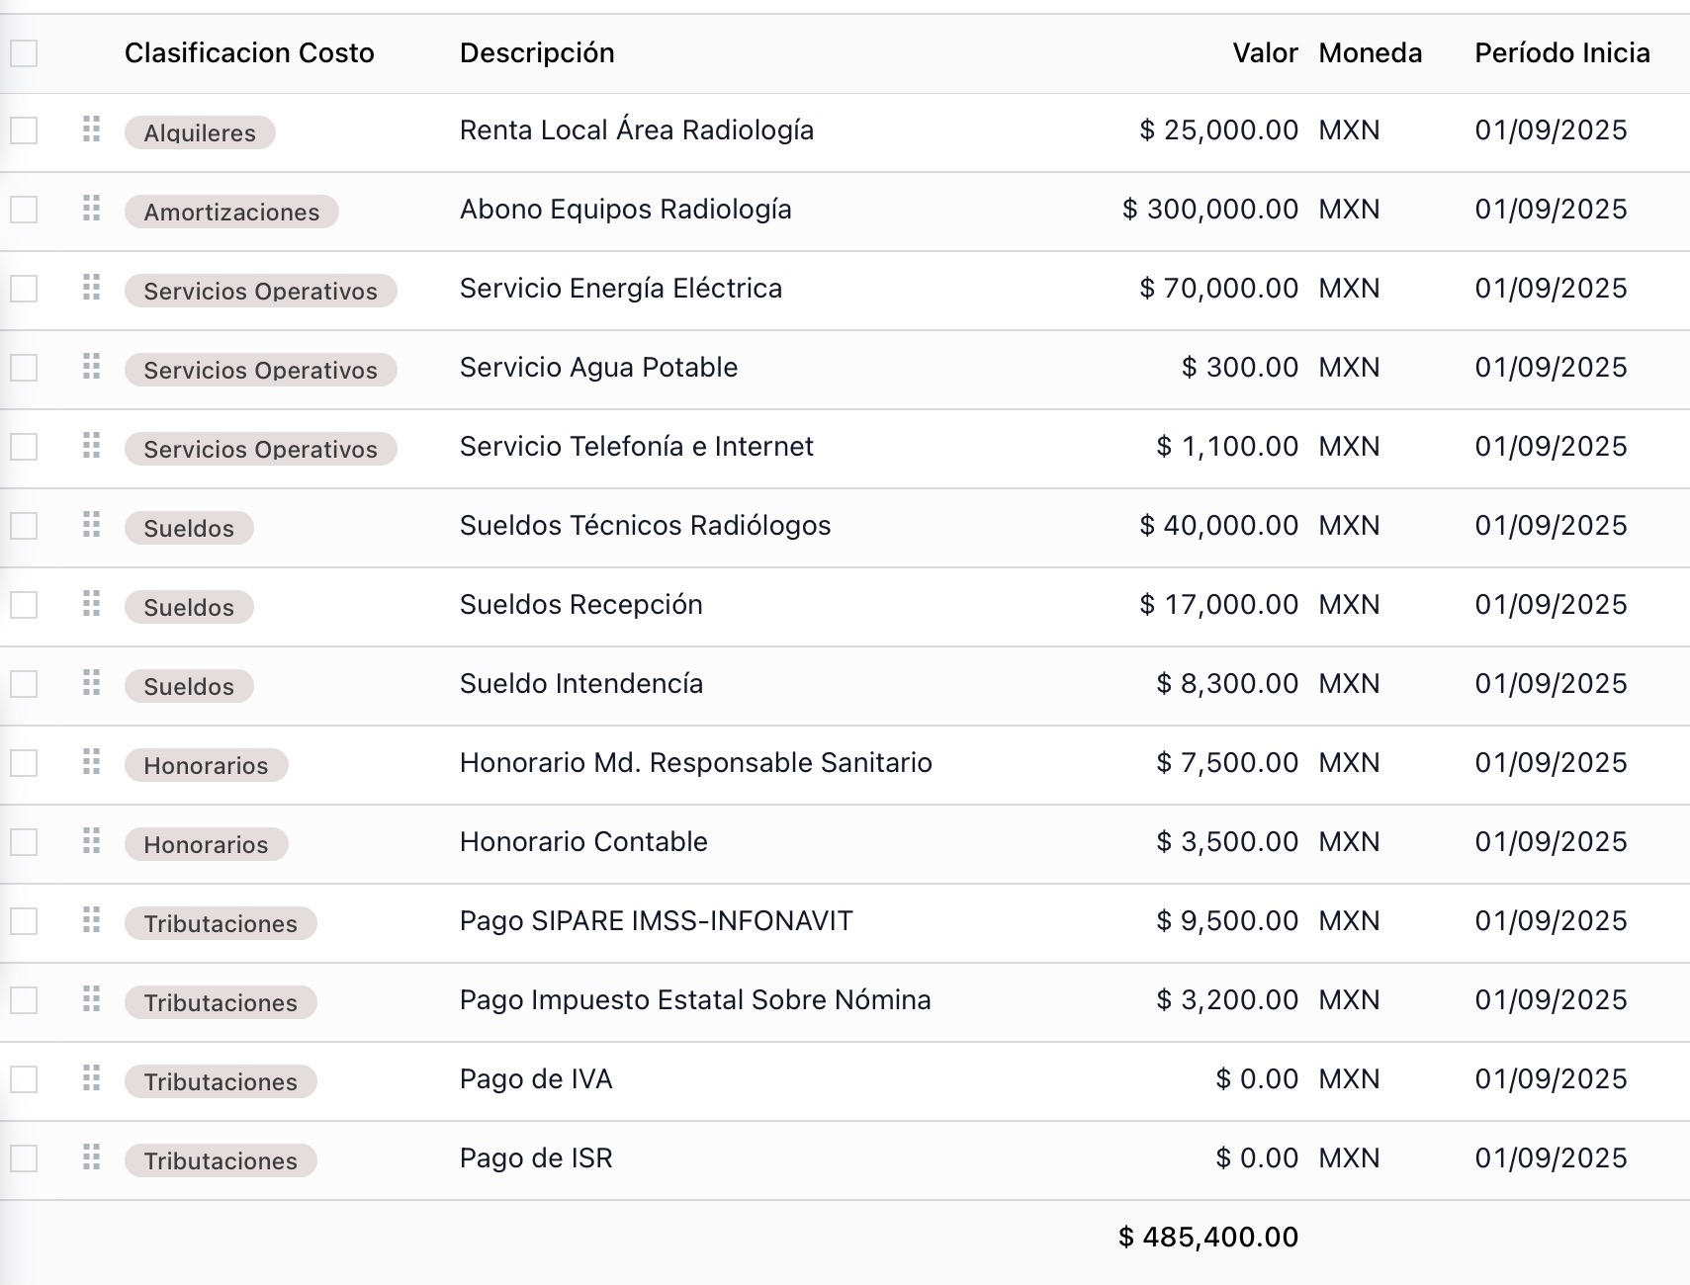Click the Descripción column header
Image resolution: width=1690 pixels, height=1285 pixels.
click(x=537, y=53)
